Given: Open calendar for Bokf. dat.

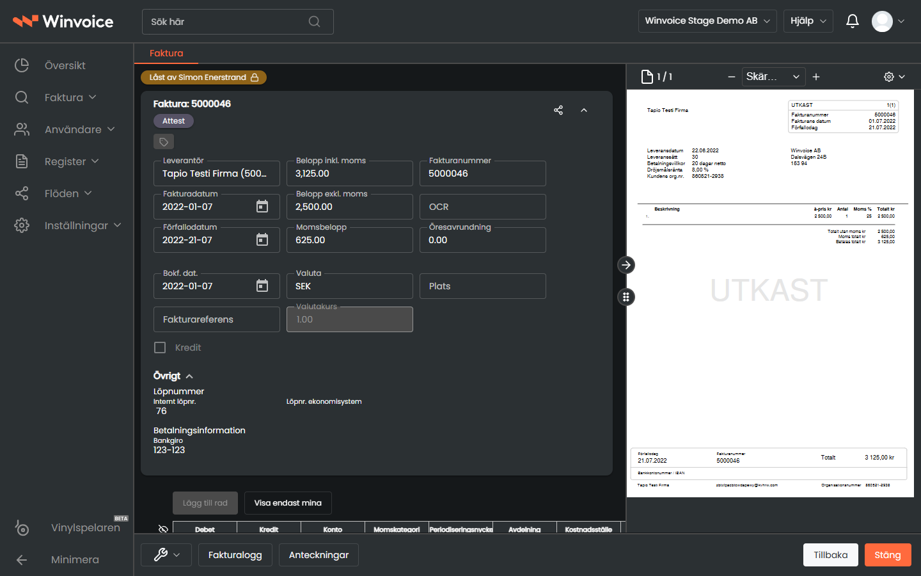Looking at the screenshot, I should (x=262, y=285).
